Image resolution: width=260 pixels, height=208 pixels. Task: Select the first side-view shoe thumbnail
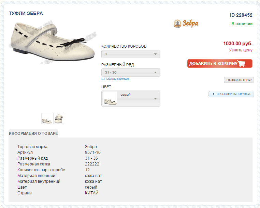coord(47,118)
